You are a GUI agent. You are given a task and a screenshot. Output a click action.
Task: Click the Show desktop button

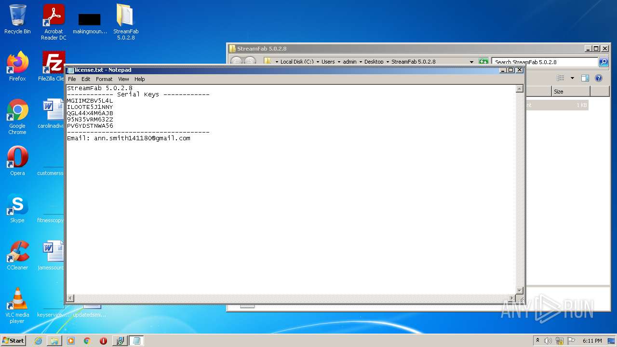pyautogui.click(x=611, y=341)
